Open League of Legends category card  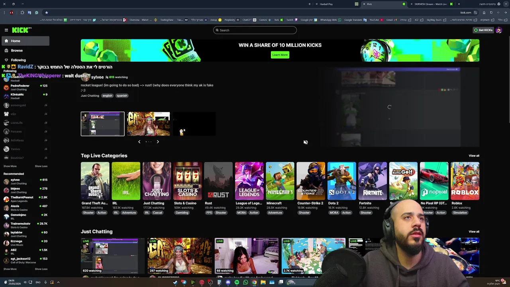[249, 181]
